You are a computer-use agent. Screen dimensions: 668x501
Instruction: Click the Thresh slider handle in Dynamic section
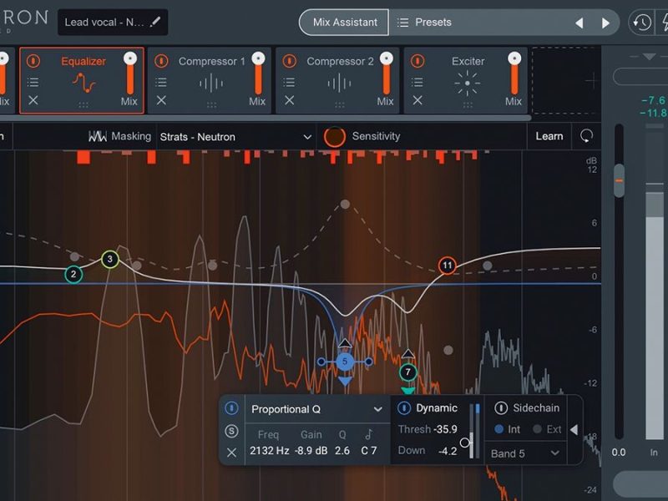pyautogui.click(x=465, y=443)
